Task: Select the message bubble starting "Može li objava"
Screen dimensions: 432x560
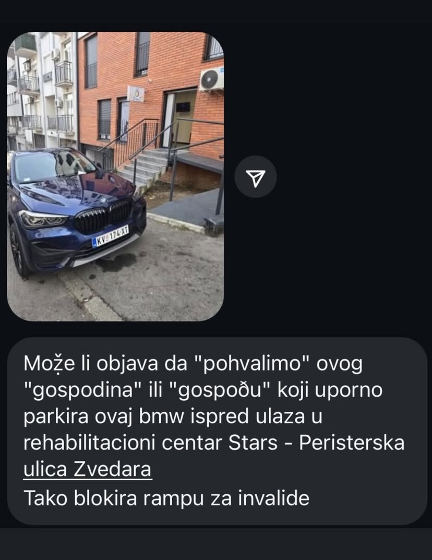Action: (217, 431)
